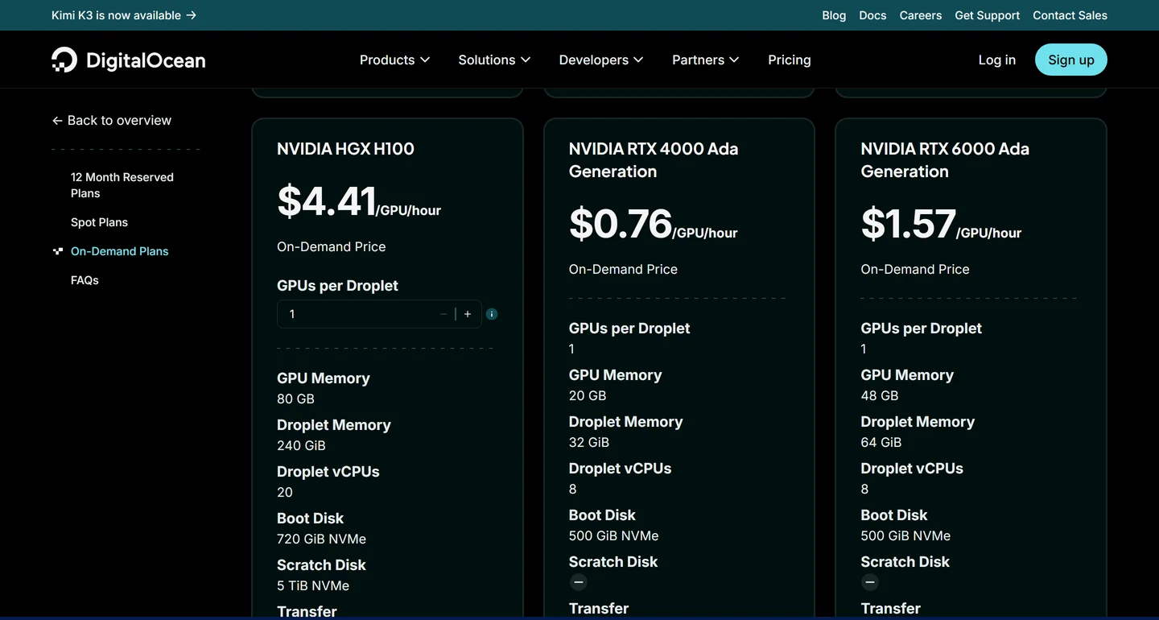This screenshot has height=620, width=1159.
Task: Click the Log in link
Action: 997,60
